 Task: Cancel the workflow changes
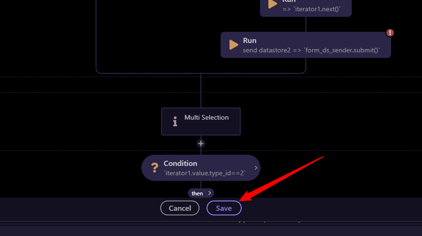[x=180, y=208]
